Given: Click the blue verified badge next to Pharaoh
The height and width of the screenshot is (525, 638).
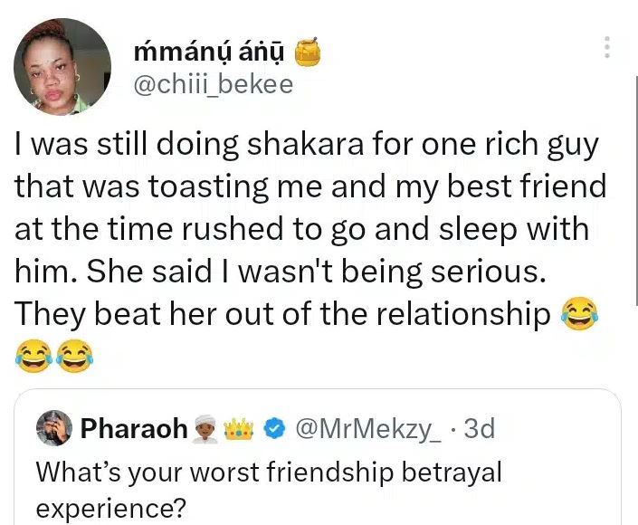Looking at the screenshot, I should [x=275, y=428].
